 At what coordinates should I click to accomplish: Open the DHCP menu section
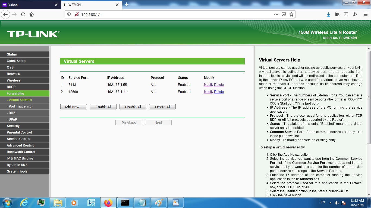click(x=11, y=87)
